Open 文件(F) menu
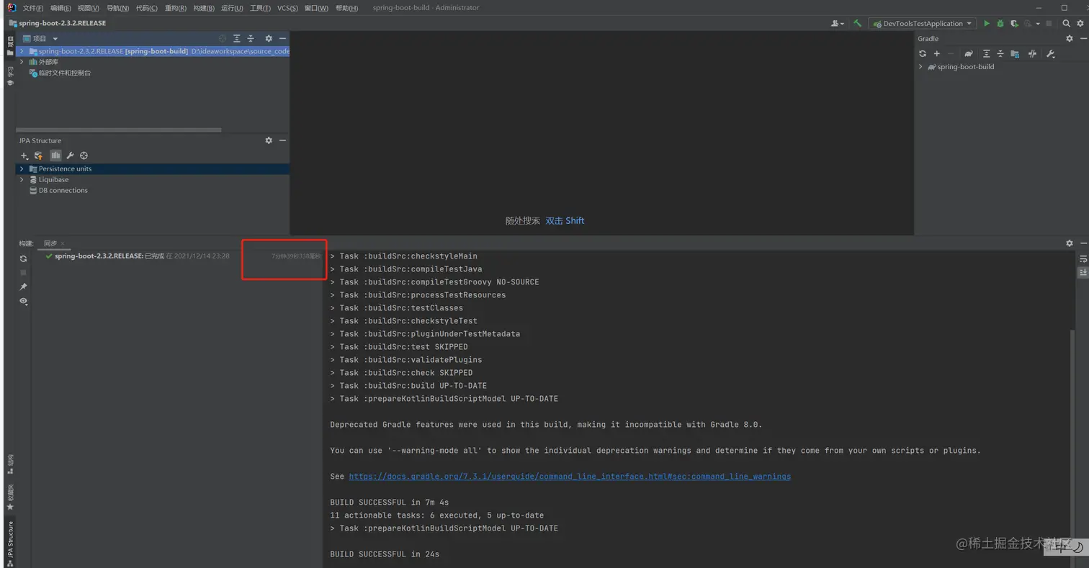This screenshot has width=1089, height=568. 33,8
